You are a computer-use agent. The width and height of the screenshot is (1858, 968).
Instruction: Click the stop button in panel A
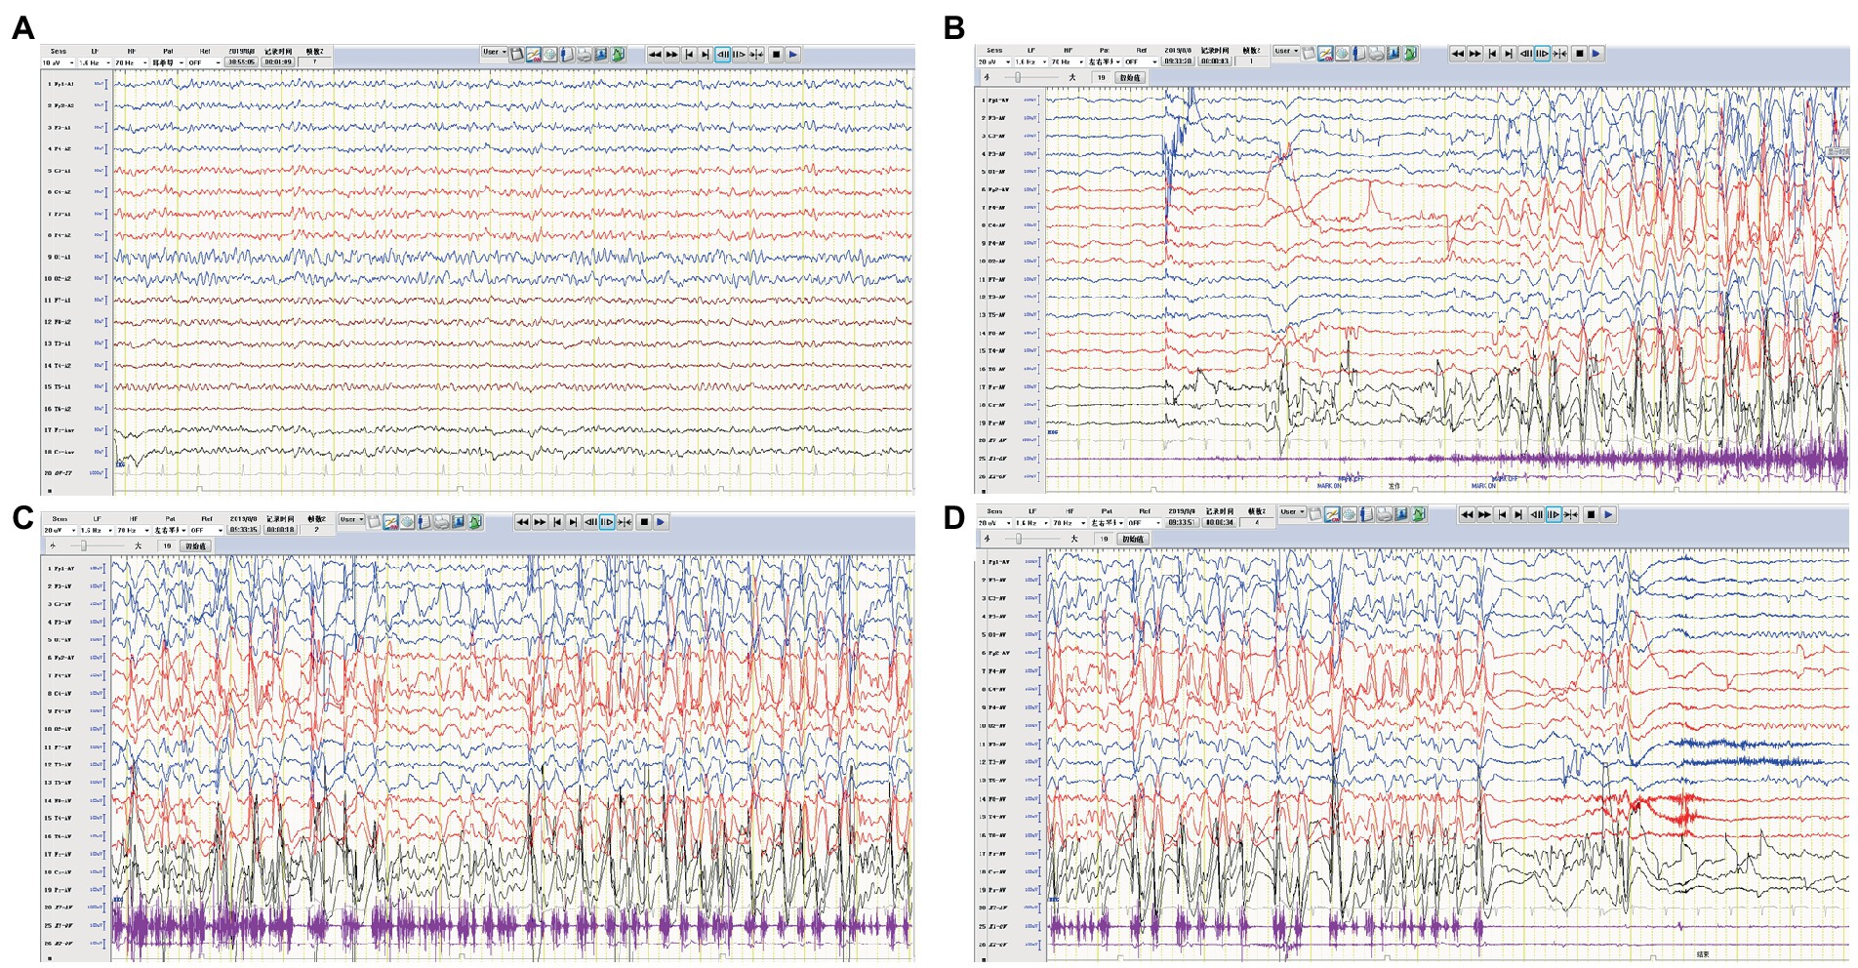pyautogui.click(x=776, y=55)
